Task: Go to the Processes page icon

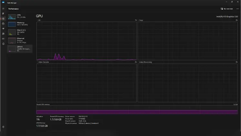Action: point(3,14)
